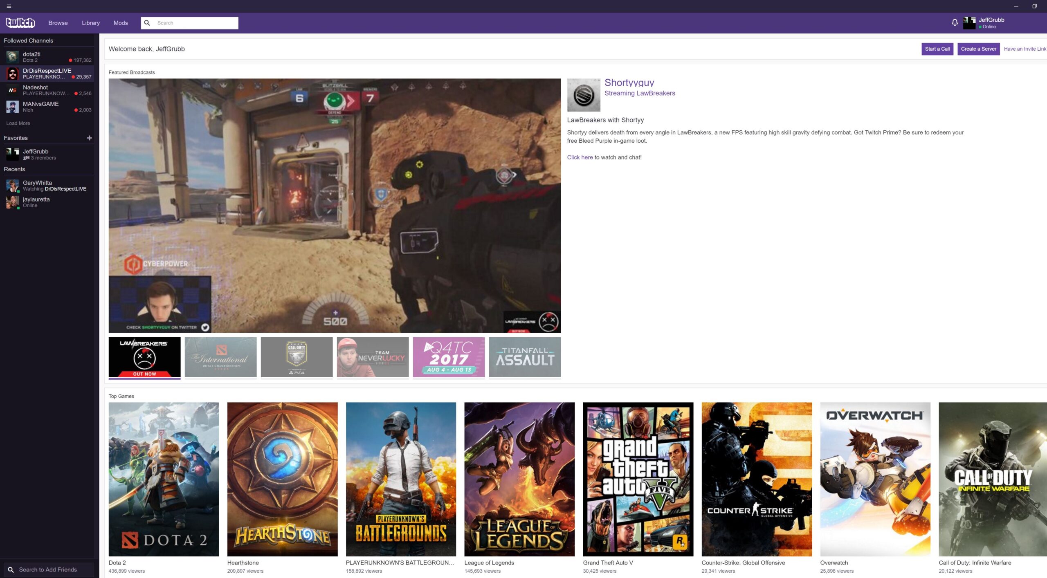Image resolution: width=1047 pixels, height=578 pixels.
Task: Select the Titanfall Assault featured thumbnail
Action: 525,357
